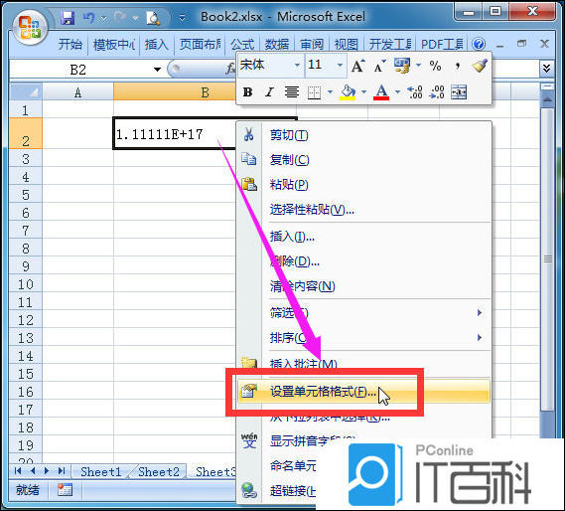The width and height of the screenshot is (565, 511).
Task: Apply red font color A
Action: [x=381, y=92]
